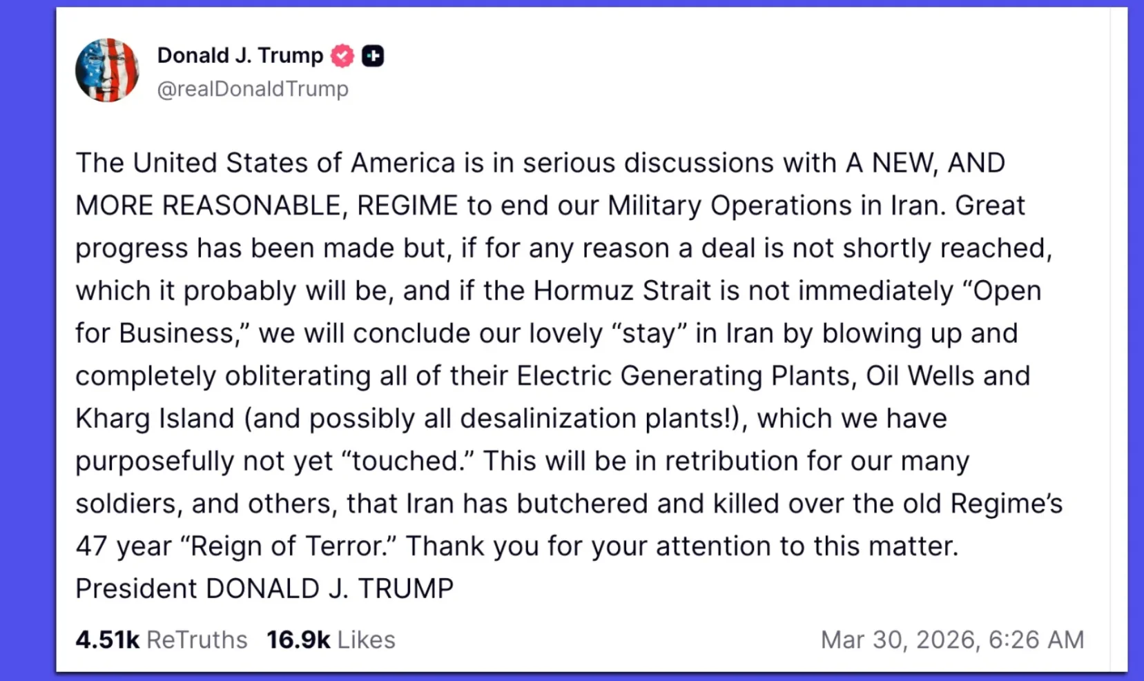Click the 16.9k likes number
This screenshot has height=681, width=1144.
point(298,640)
